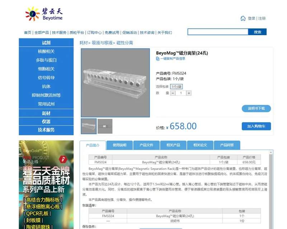Click the BeyoGold consumables ad banner
The height and width of the screenshot is (229, 287).
[x=46, y=184]
